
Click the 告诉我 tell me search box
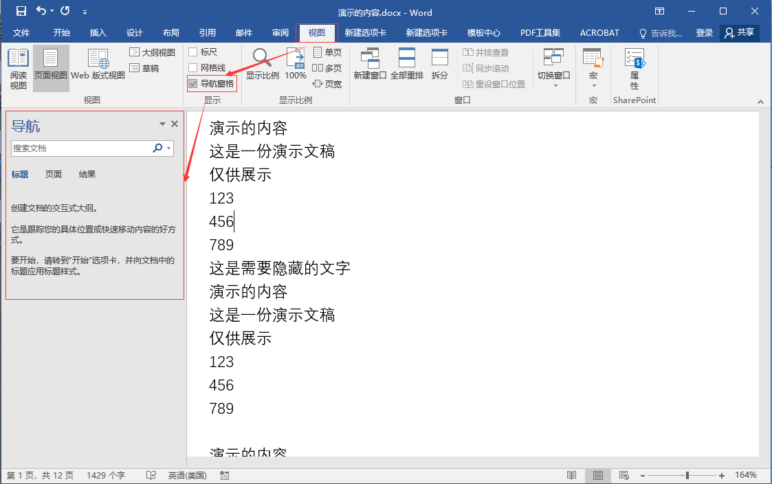tap(661, 33)
